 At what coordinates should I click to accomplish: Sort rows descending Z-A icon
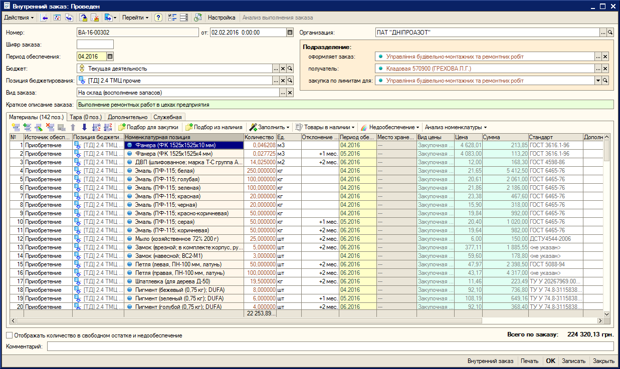point(107,127)
